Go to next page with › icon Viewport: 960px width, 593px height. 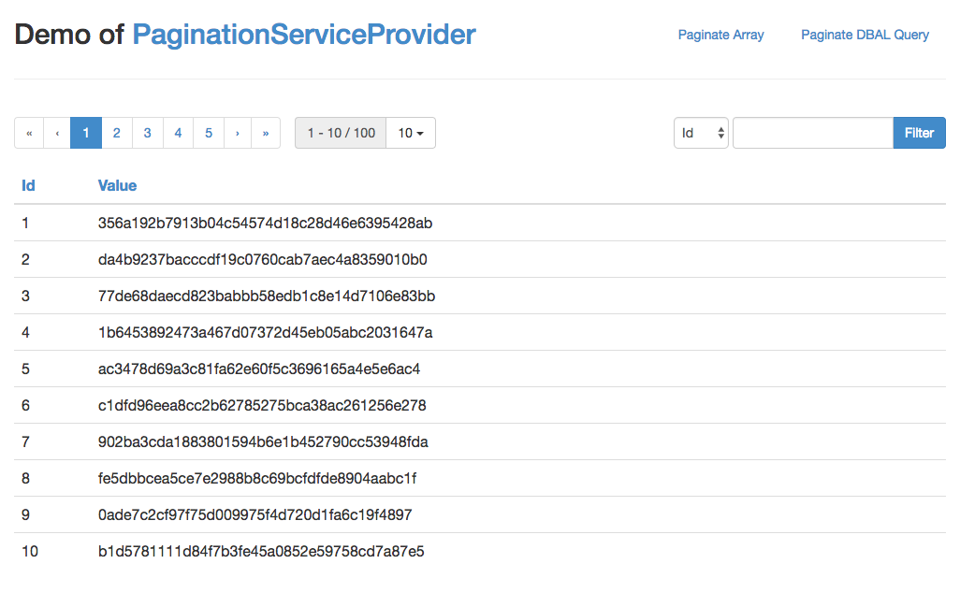[238, 133]
